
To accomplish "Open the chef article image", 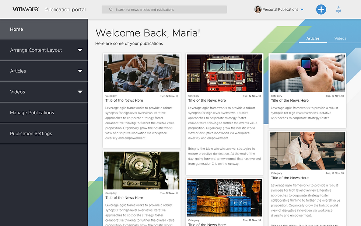I will pos(307,151).
